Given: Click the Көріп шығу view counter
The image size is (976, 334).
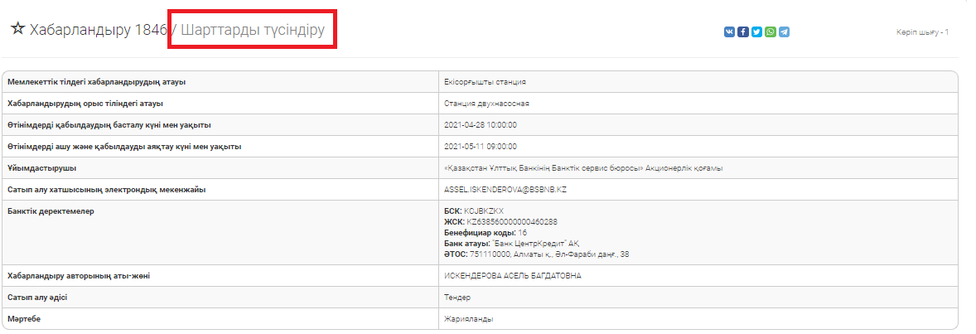Looking at the screenshot, I should pyautogui.click(x=921, y=32).
